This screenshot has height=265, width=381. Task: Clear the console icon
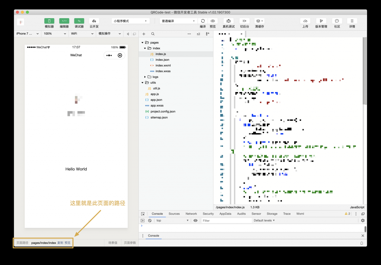point(150,221)
